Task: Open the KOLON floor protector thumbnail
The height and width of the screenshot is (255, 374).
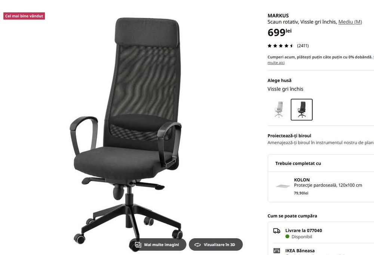Action: (x=283, y=186)
